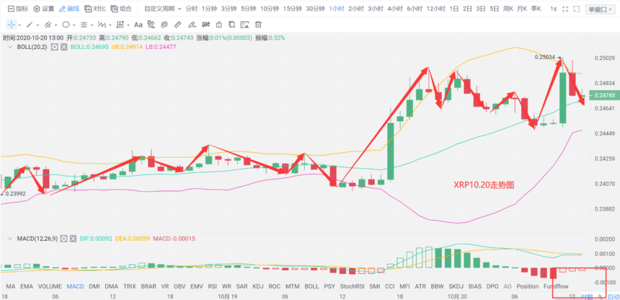The width and height of the screenshot is (620, 300).
Task: Delete all drawings with trash icon
Action: [258, 25]
